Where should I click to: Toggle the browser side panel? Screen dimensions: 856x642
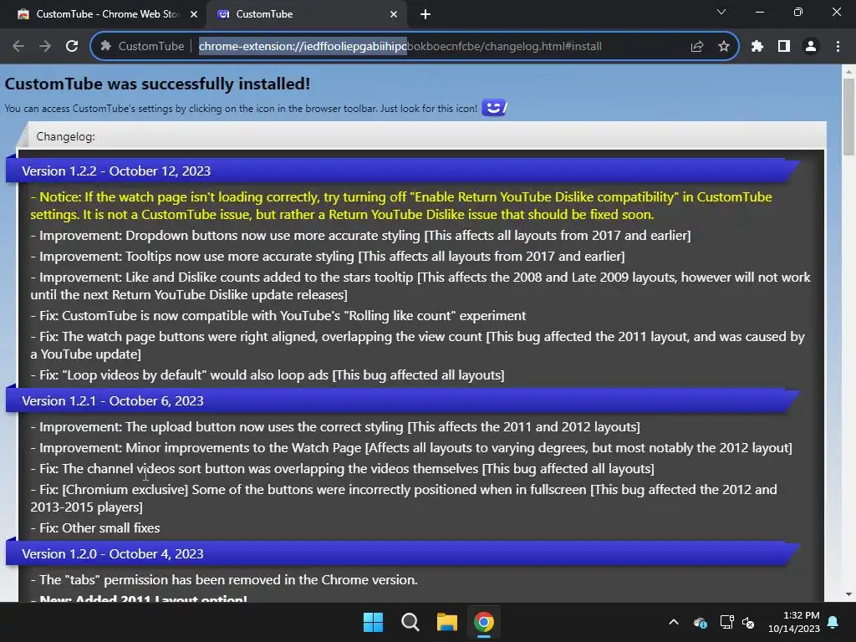point(784,47)
